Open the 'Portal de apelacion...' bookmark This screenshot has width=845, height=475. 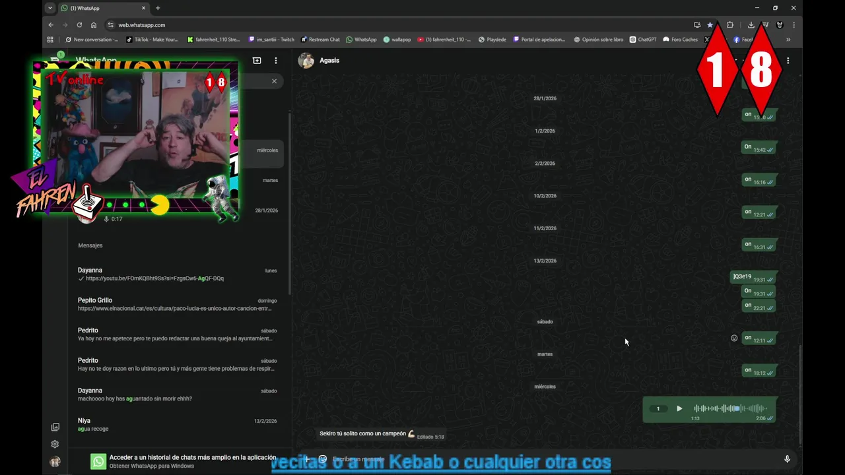click(539, 40)
